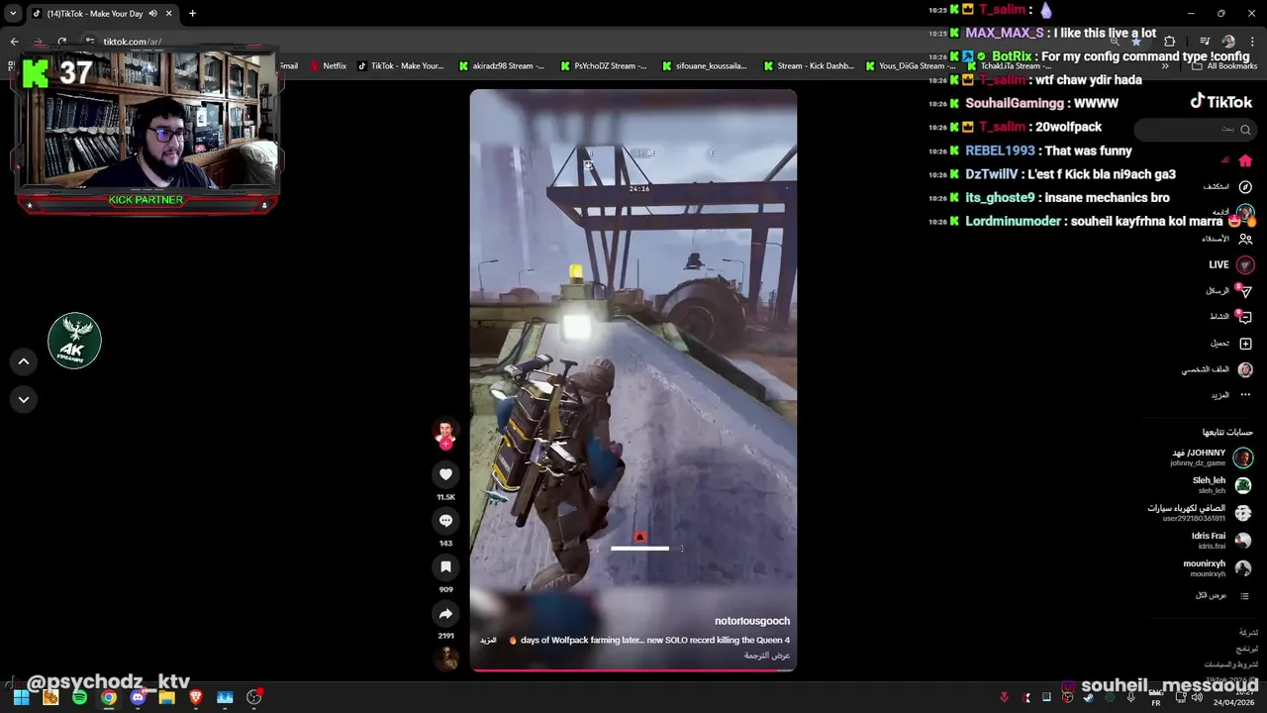Go to the previous video with up arrow
1267x713 pixels.
click(x=24, y=361)
